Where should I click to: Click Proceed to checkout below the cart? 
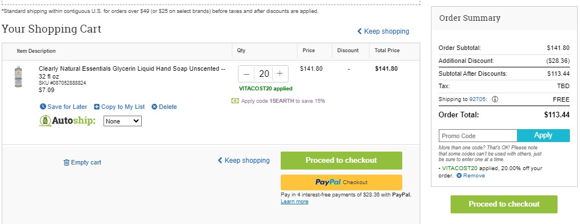pyautogui.click(x=341, y=161)
